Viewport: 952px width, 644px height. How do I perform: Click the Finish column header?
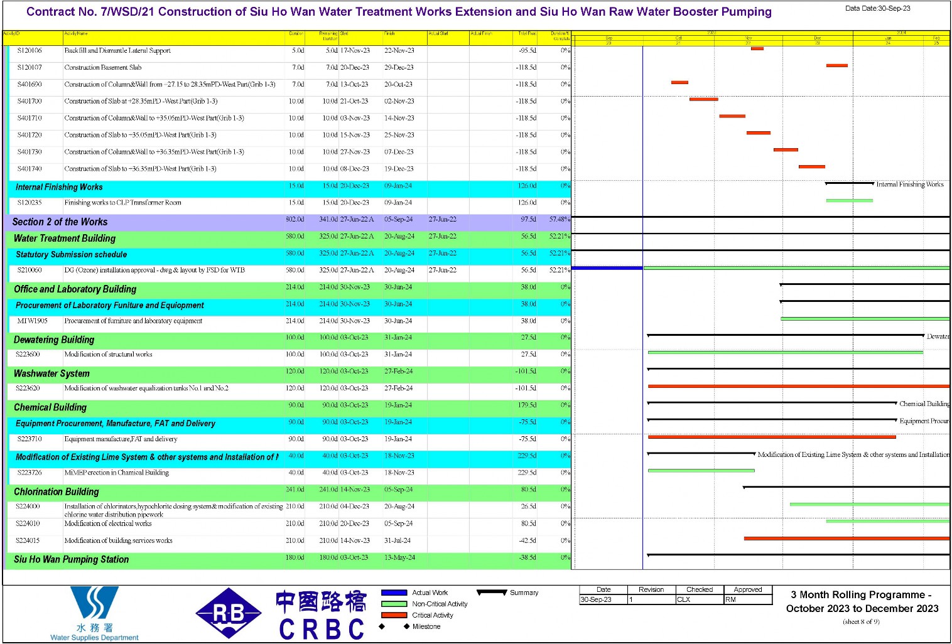coord(404,37)
